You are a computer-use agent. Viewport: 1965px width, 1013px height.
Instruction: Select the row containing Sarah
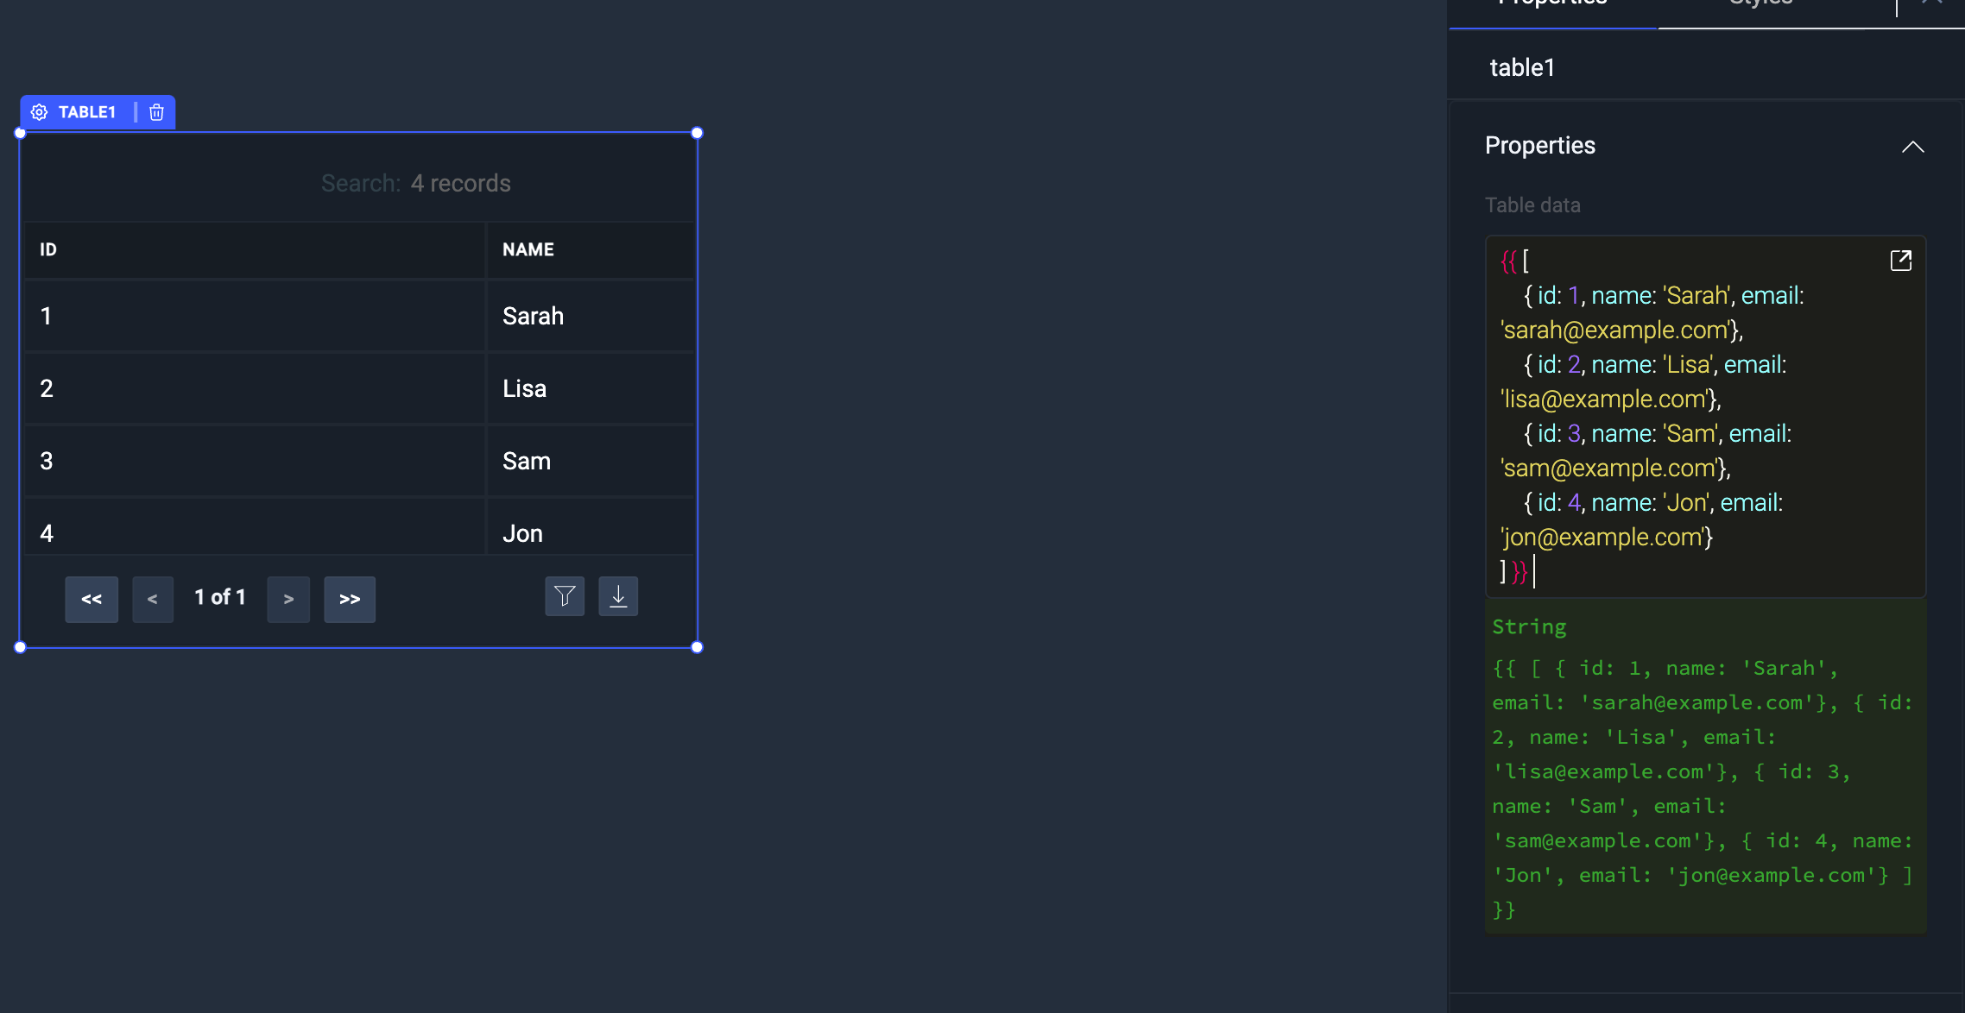[345, 316]
